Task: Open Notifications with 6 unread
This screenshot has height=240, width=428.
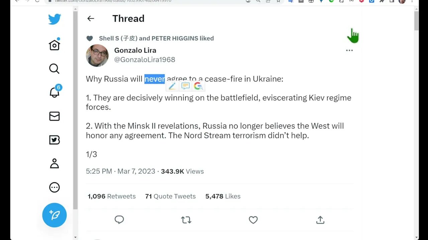Action: click(55, 92)
